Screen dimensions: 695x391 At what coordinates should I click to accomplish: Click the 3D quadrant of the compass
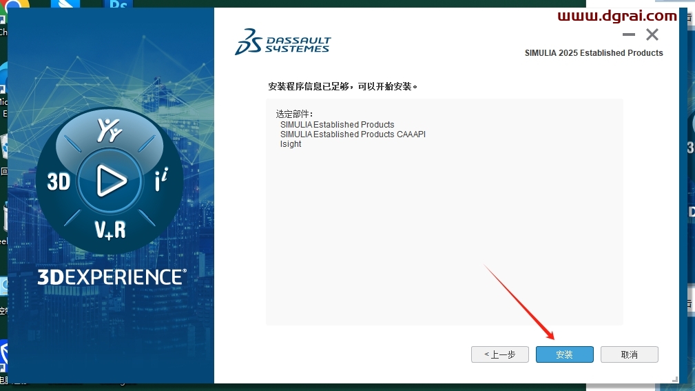tap(59, 181)
